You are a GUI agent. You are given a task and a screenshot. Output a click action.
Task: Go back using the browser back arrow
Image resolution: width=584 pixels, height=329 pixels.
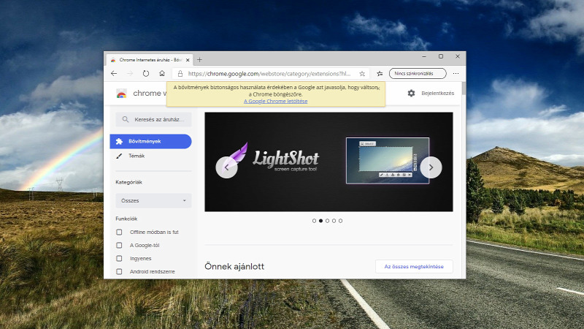[114, 74]
